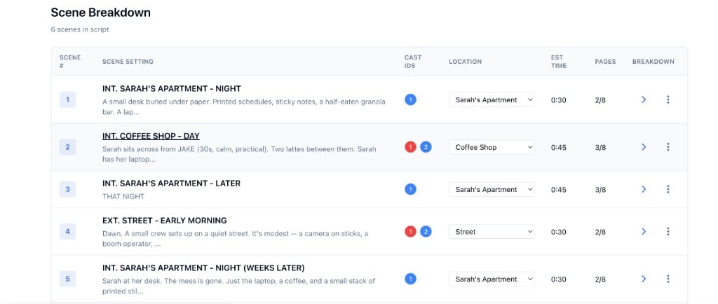
Task: Click INT. SARAH'S APARTMENT - LATER heading
Action: point(171,184)
